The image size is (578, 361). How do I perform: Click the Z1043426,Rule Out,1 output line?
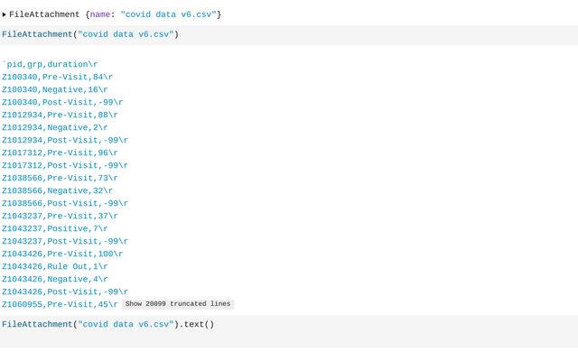[54, 267]
